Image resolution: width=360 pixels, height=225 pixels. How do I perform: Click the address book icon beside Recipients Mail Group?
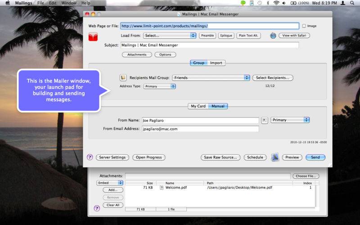(123, 78)
